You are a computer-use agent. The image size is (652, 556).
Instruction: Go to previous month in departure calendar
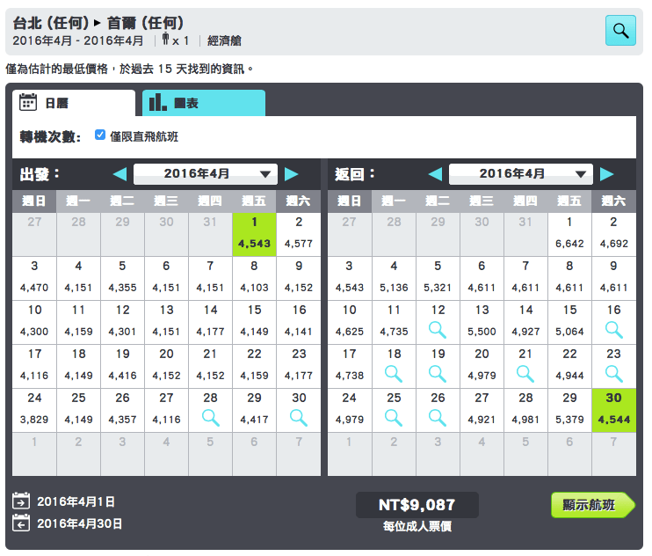(x=120, y=174)
